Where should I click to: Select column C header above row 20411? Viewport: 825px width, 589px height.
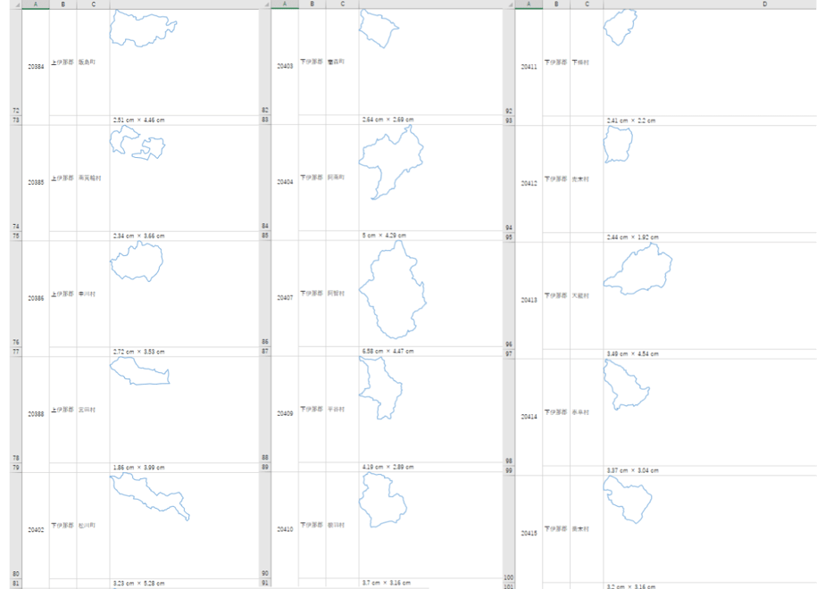click(587, 4)
